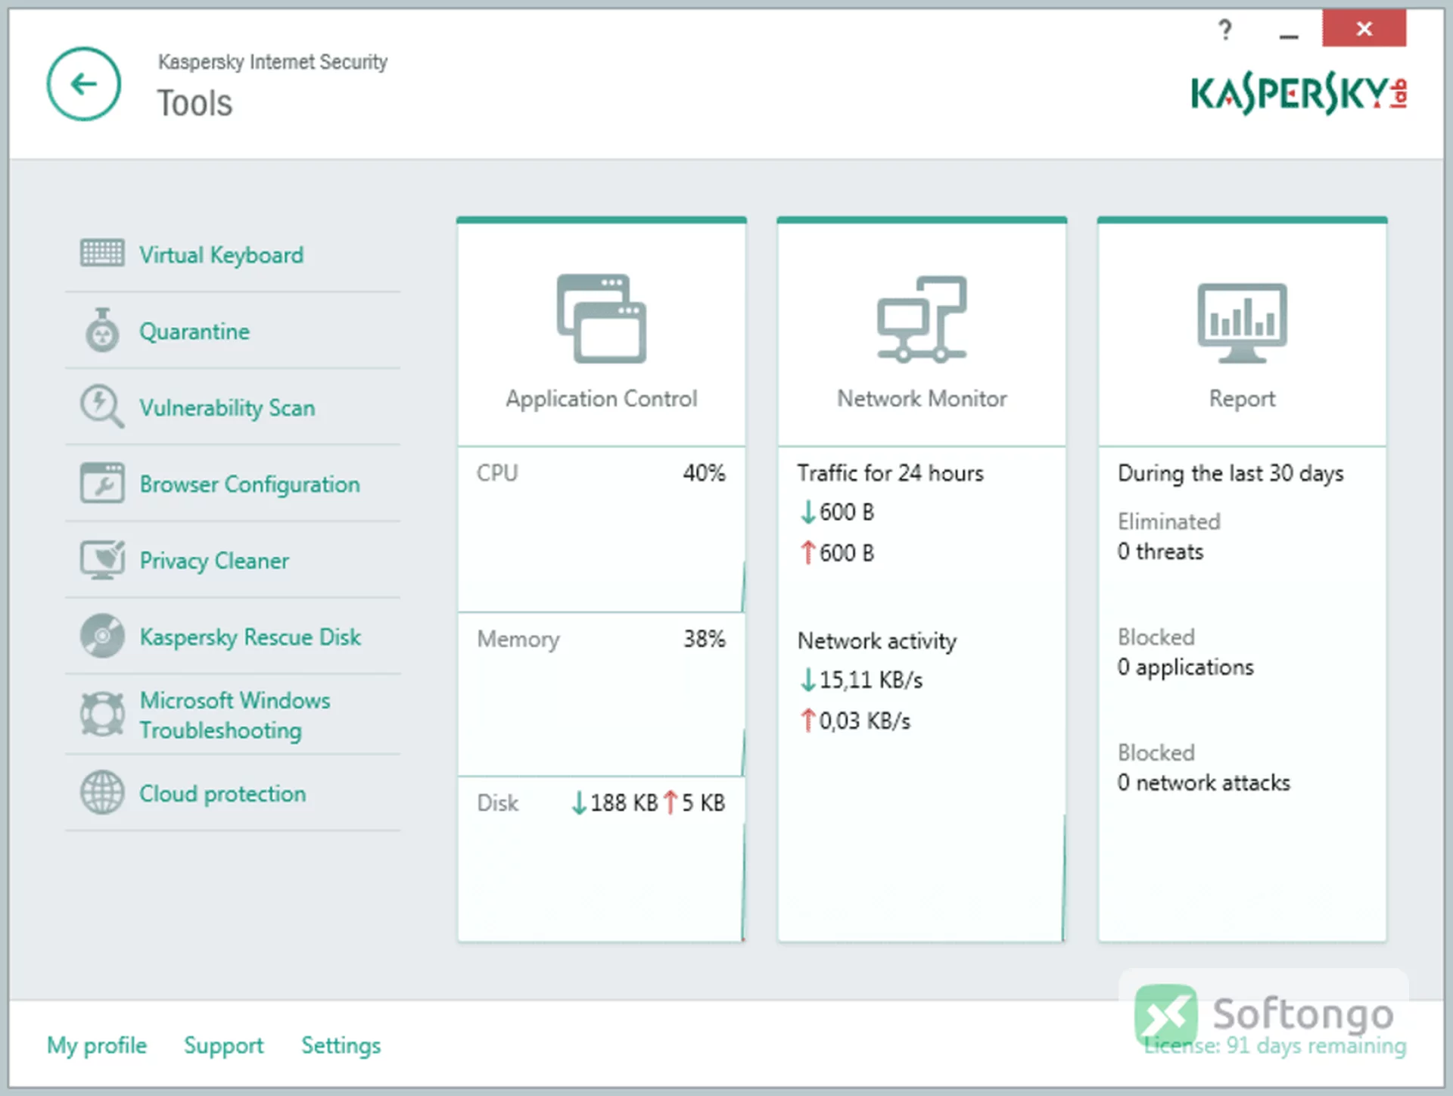Click the Virtual Keyboard icon

[x=102, y=253]
